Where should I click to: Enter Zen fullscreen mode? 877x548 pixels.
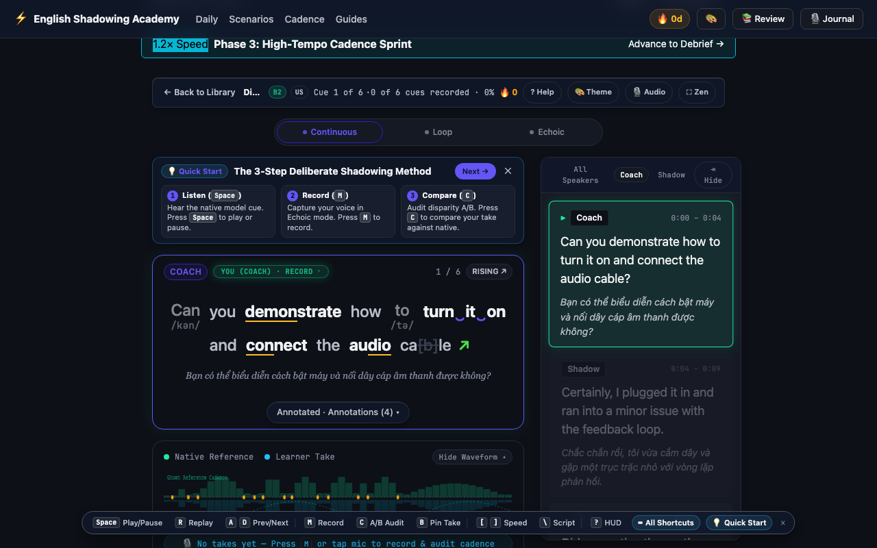(x=697, y=92)
